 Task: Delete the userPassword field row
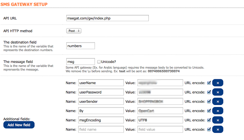pos(217,92)
